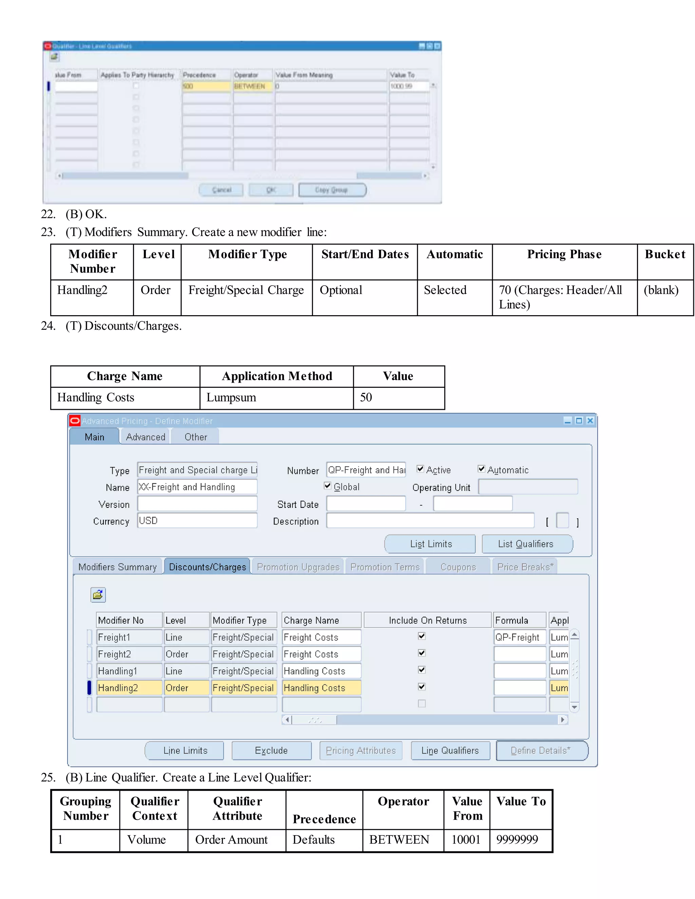Toggle the Global checkbox
This screenshot has width=695, height=899.
pos(328,486)
